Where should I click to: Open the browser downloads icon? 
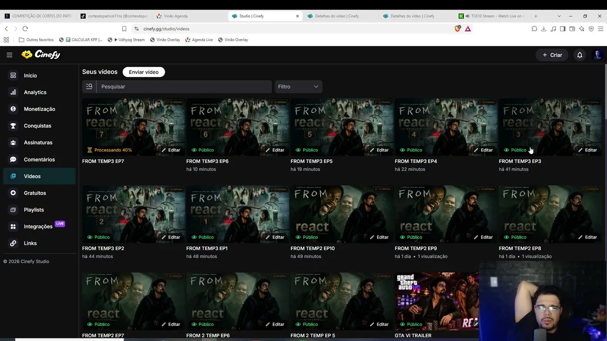coord(544,29)
